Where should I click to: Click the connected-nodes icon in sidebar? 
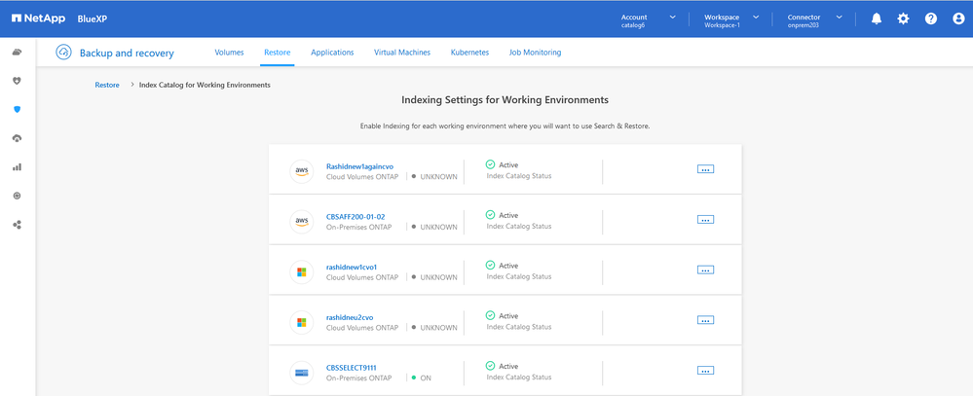coord(17,225)
